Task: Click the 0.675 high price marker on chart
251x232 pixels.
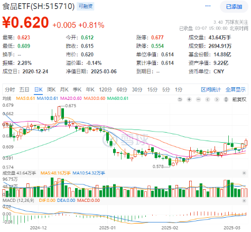Action: (x=71, y=106)
